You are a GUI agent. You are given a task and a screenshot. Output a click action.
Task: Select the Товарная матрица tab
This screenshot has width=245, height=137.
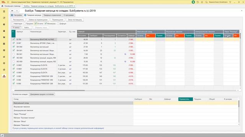coord(33,15)
